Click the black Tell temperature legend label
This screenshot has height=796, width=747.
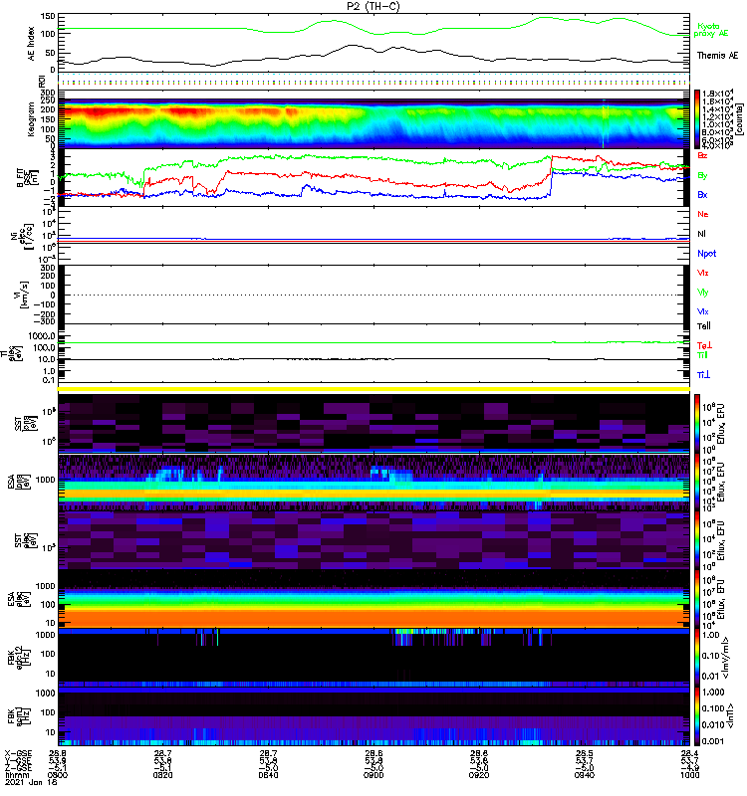(703, 326)
